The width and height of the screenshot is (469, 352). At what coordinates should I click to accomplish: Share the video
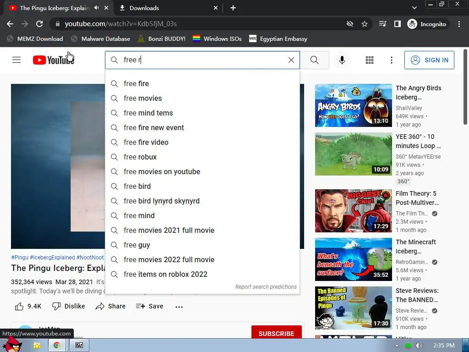tap(110, 306)
